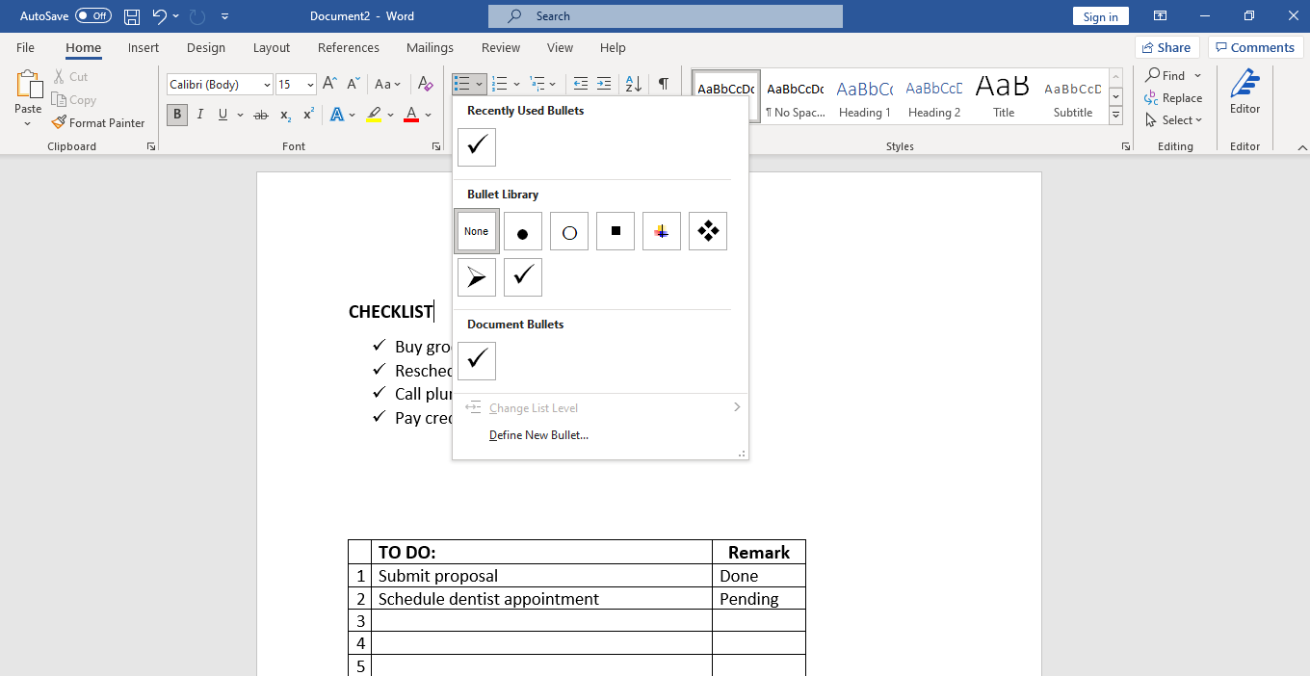Expand the Numbering list dropdown
The width and height of the screenshot is (1310, 676).
point(516,84)
